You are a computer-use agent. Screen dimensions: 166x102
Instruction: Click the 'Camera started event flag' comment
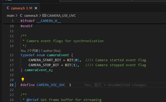(121, 60)
